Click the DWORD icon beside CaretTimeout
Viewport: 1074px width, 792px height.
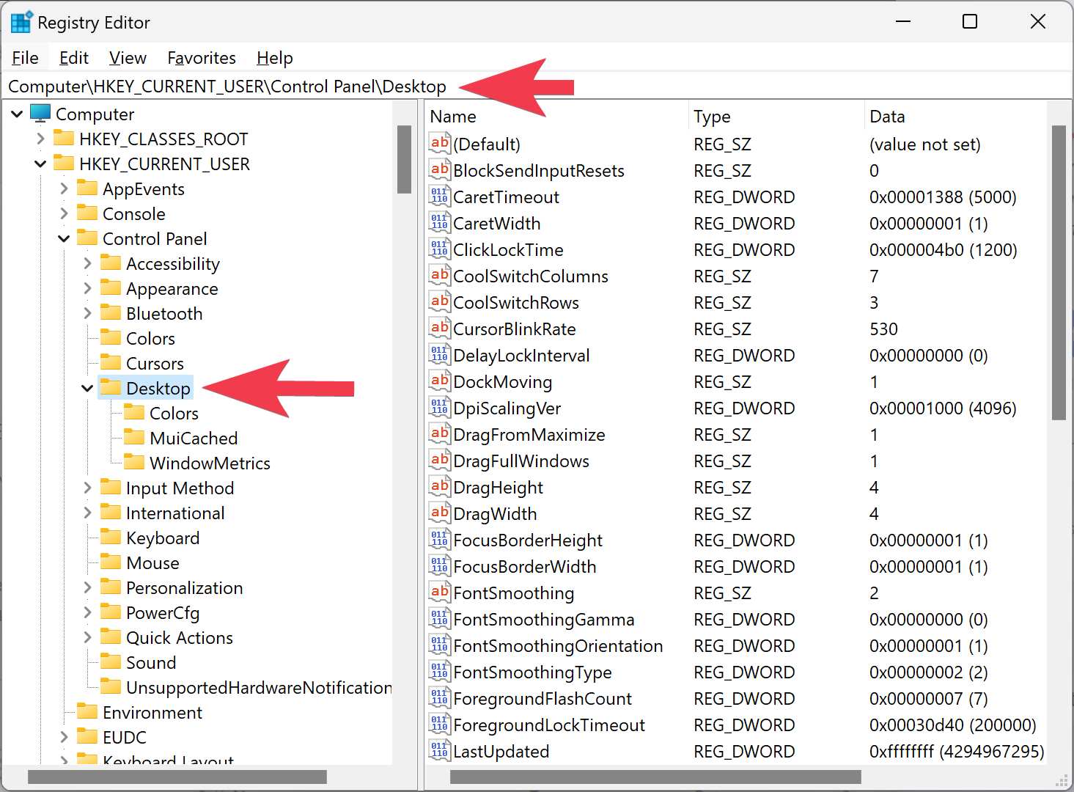tap(440, 197)
